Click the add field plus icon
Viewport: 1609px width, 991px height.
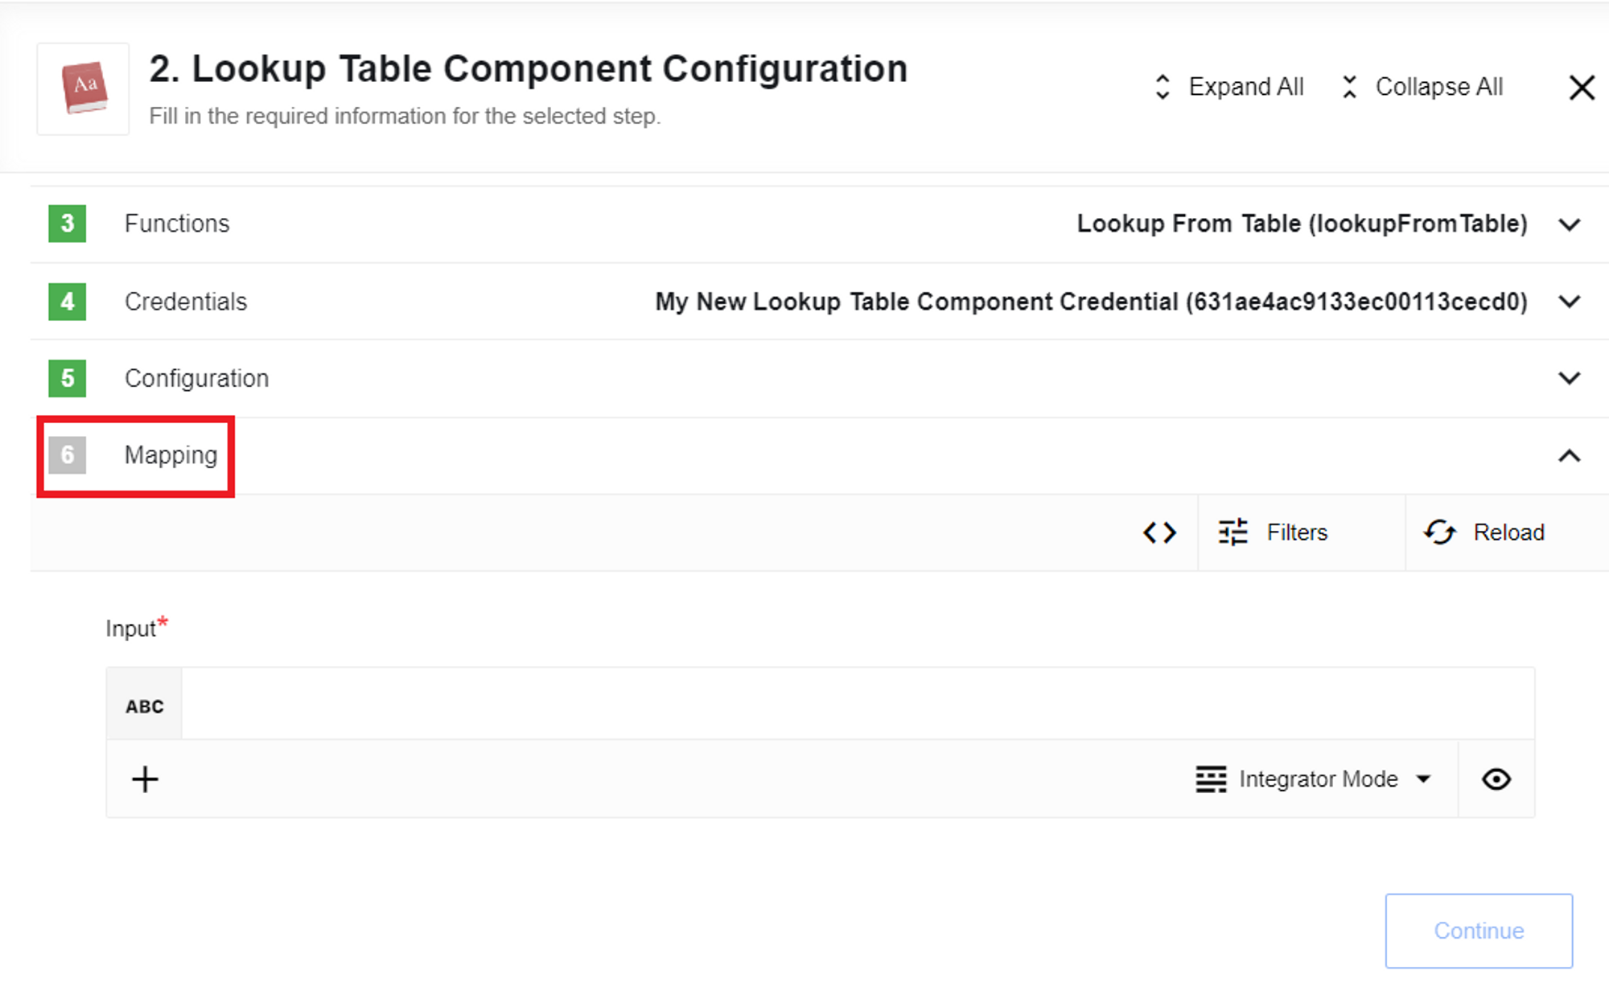tap(145, 779)
